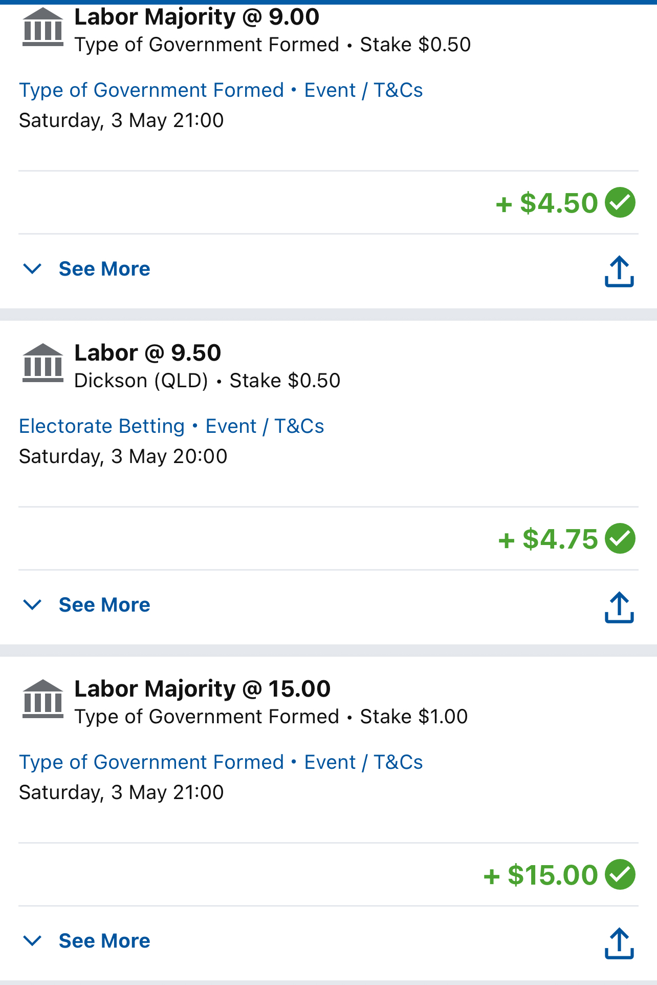Screen dimensions: 657x985
Task: Tap politics building icon beside Labor @ 9.50
Action: [x=43, y=363]
